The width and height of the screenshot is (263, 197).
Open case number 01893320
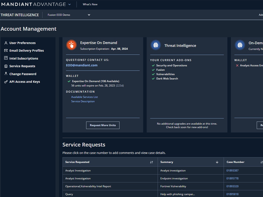click(232, 186)
